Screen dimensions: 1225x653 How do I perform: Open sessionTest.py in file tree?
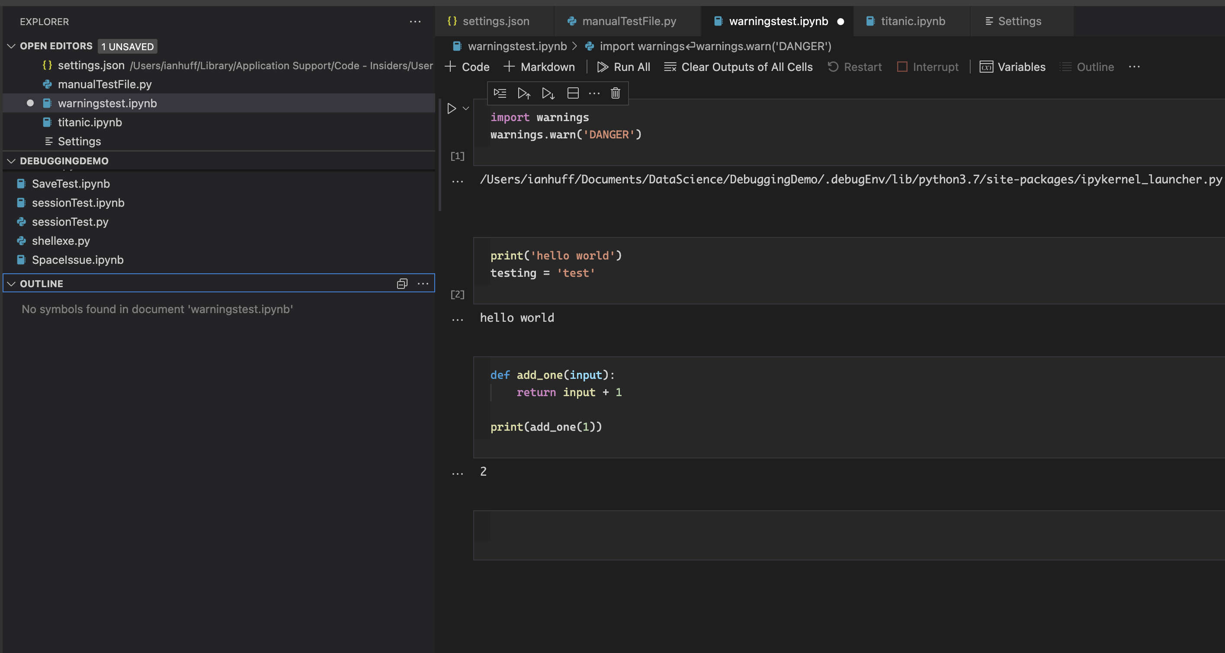pos(70,222)
